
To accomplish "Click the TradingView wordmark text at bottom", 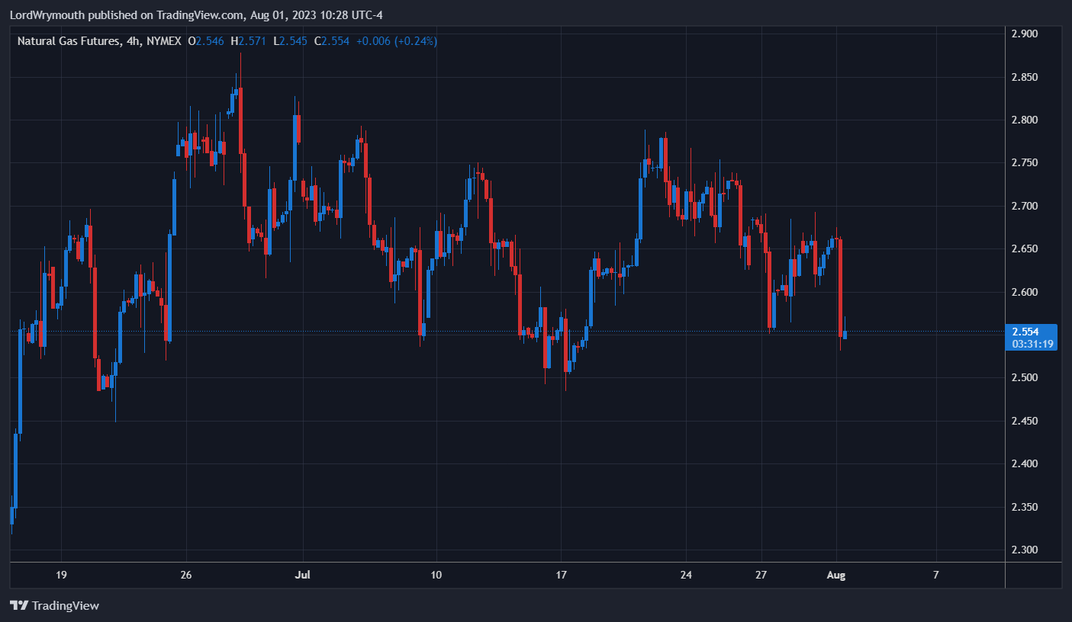I will coord(65,606).
